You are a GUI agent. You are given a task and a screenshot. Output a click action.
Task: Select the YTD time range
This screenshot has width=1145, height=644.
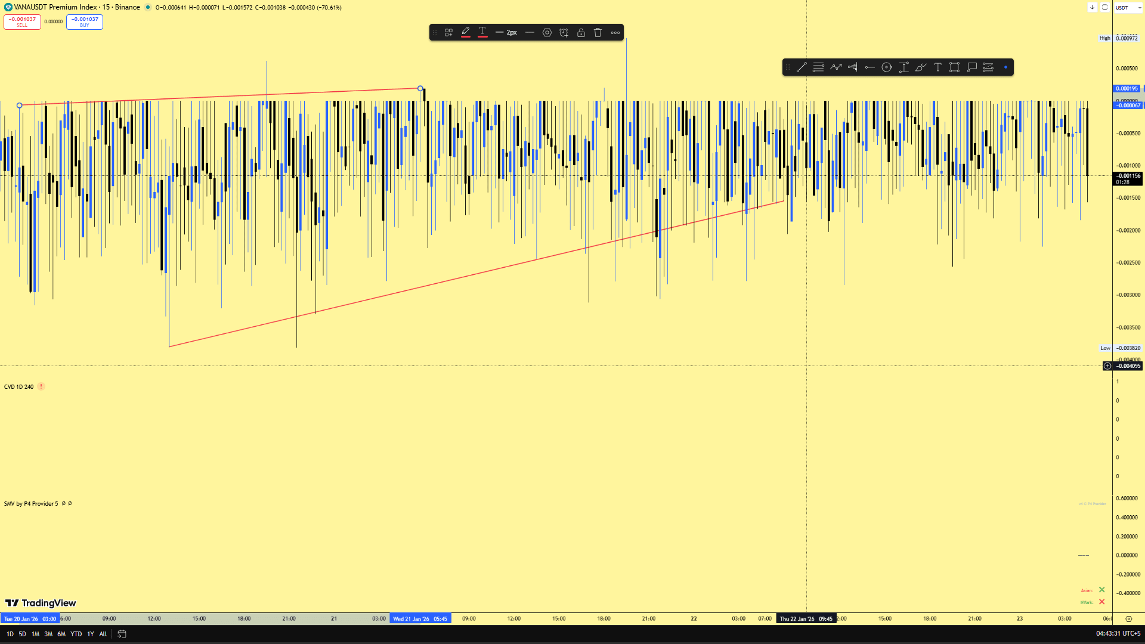pos(76,634)
